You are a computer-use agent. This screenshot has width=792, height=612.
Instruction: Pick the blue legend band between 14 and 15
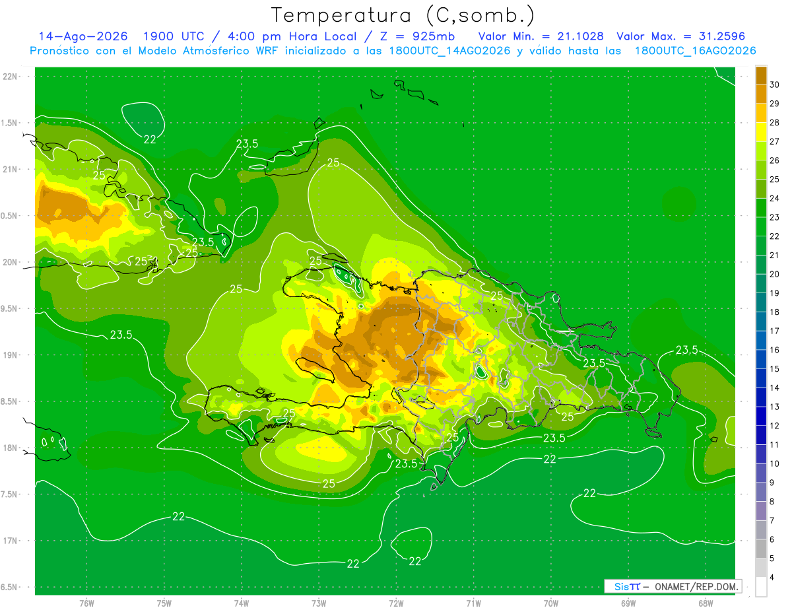click(761, 378)
